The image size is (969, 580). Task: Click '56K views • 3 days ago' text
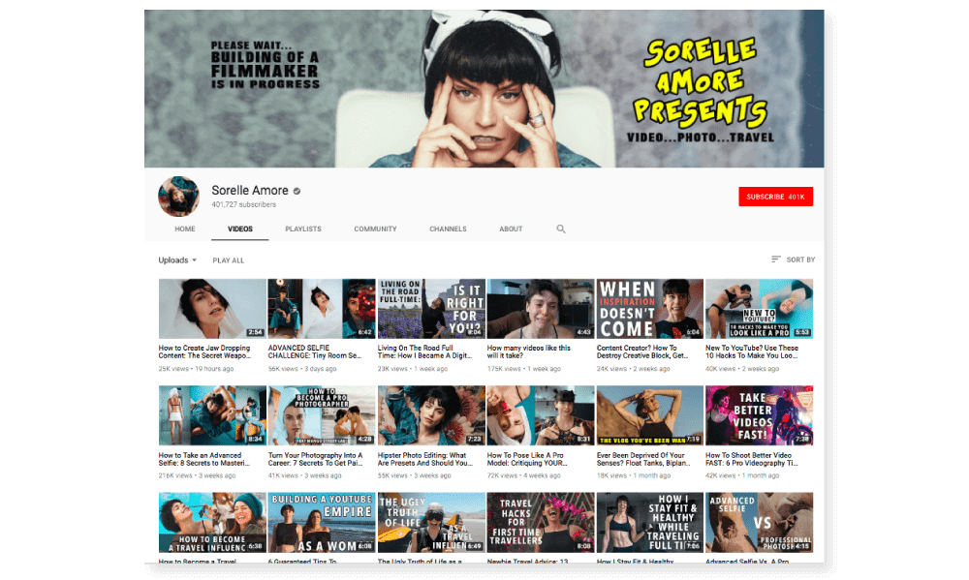point(302,369)
